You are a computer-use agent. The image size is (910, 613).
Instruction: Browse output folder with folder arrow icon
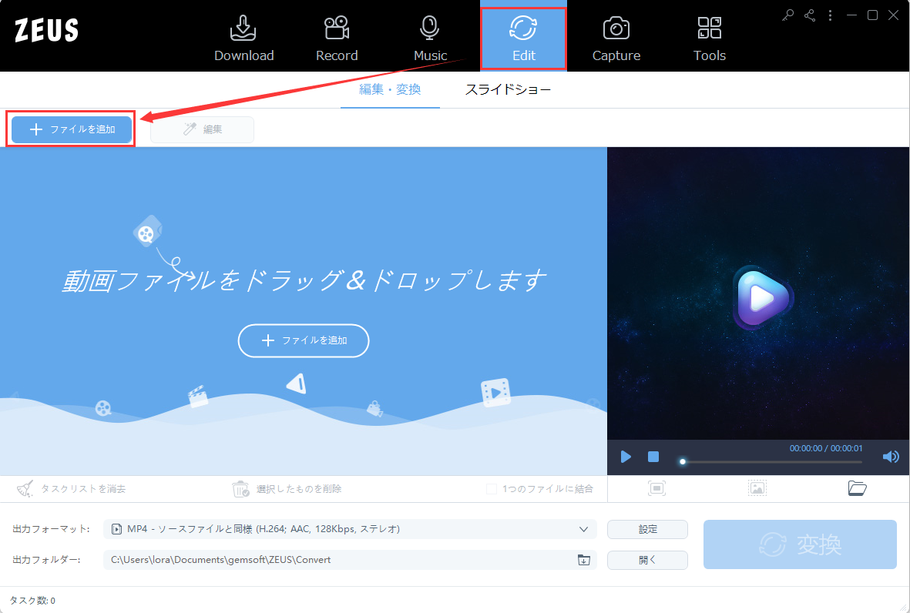click(584, 560)
